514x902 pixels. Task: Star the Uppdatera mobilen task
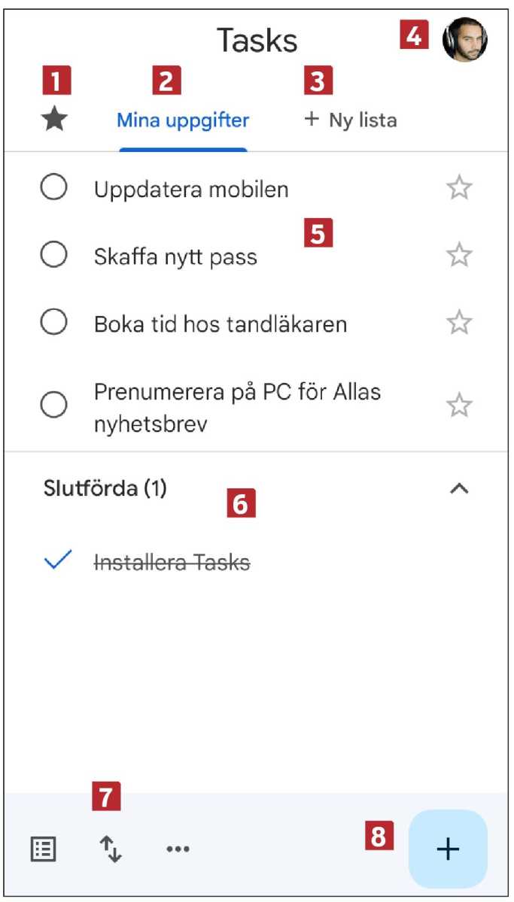click(x=458, y=189)
